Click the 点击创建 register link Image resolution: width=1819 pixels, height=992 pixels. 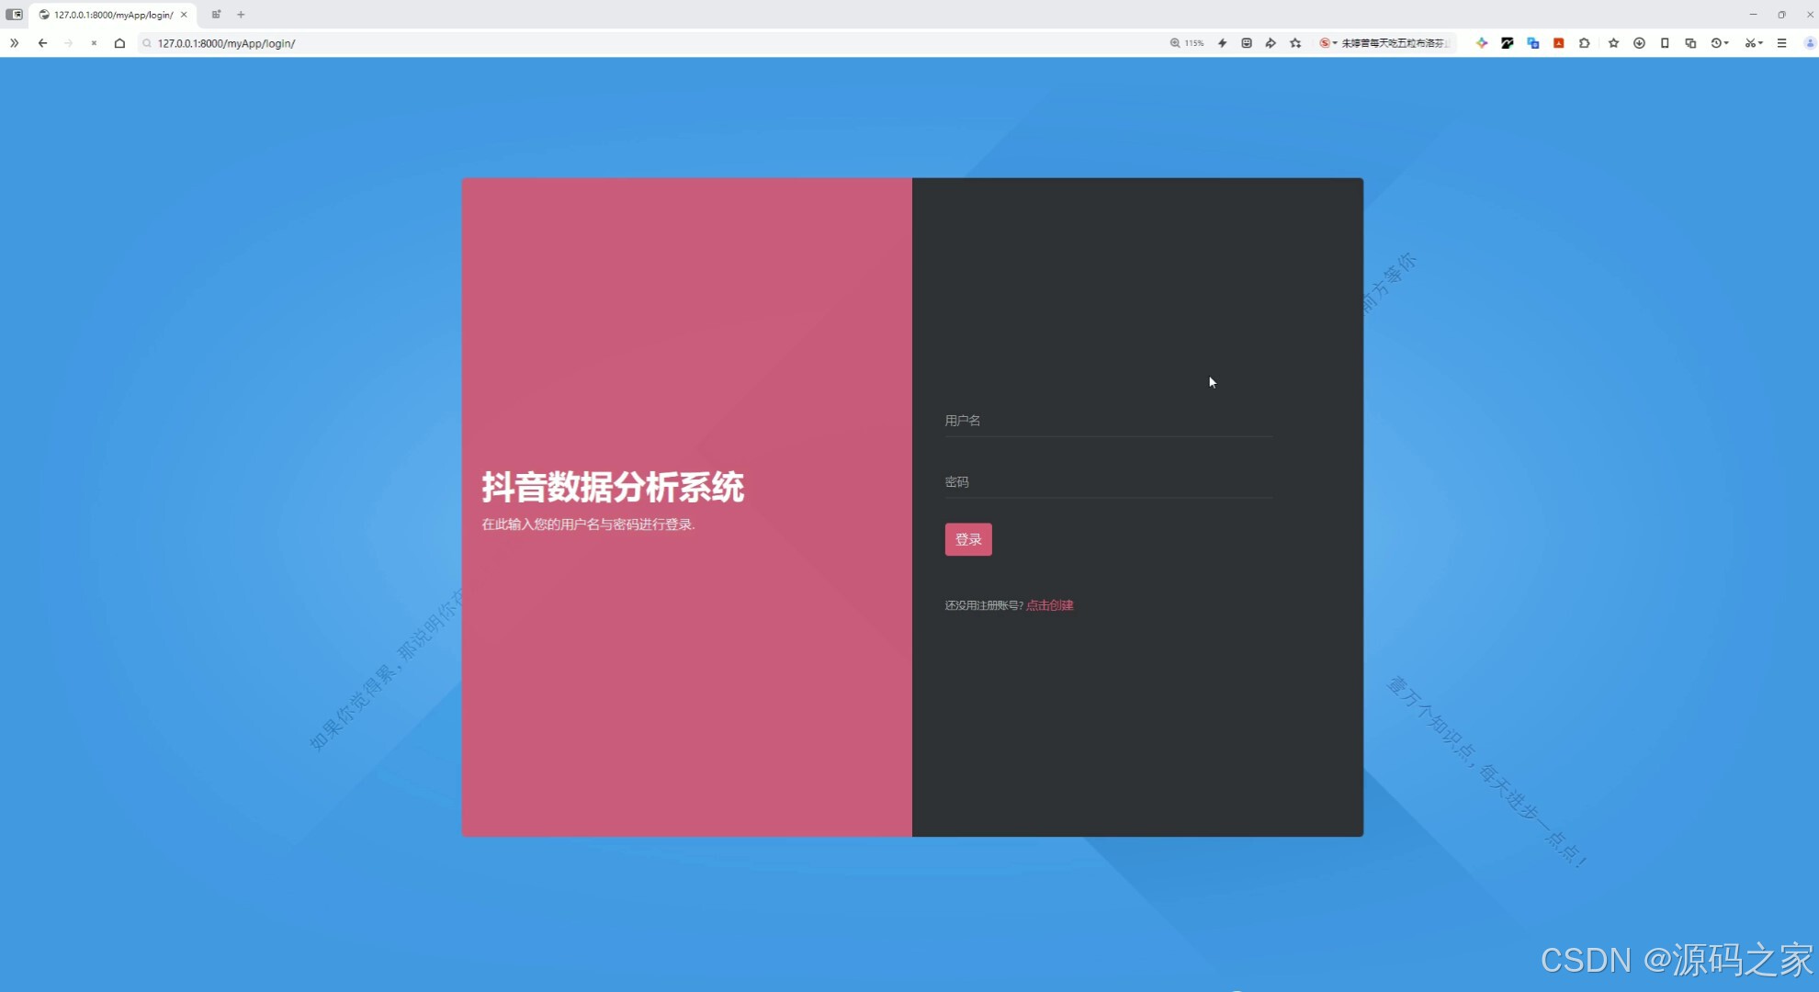(1049, 605)
